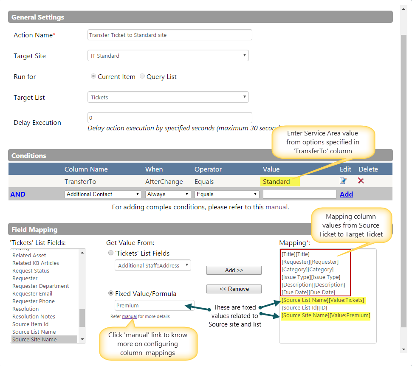Image resolution: width=412 pixels, height=366 pixels.
Task: Edit the TransferTo condition row
Action: pyautogui.click(x=343, y=181)
